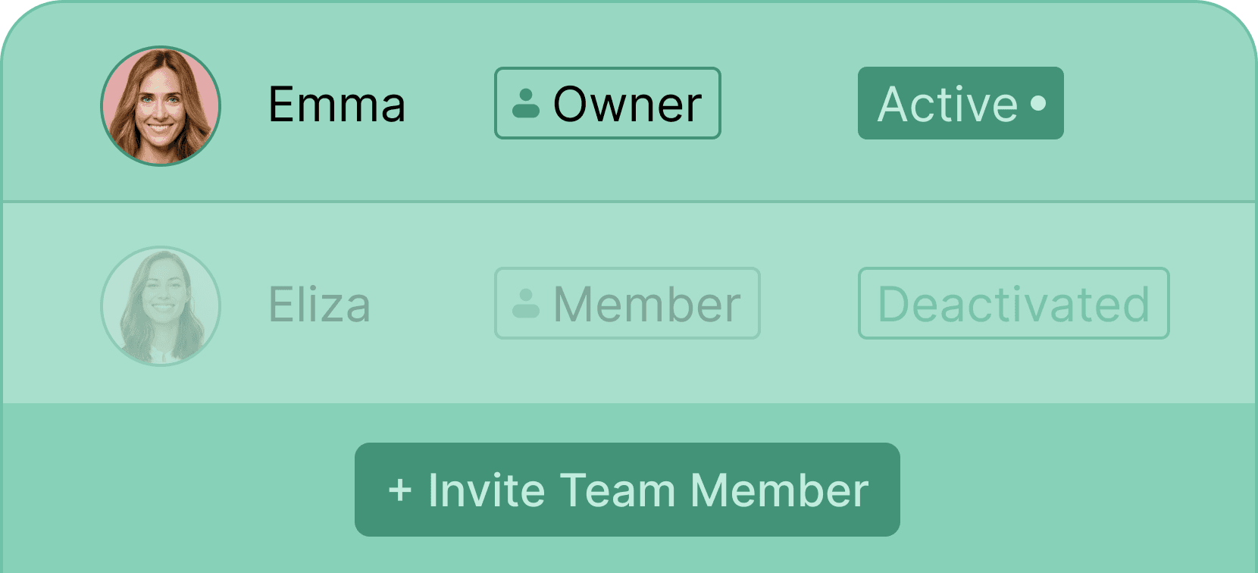Open the Owner role selector for Emma
The image size is (1258, 573).
click(606, 103)
